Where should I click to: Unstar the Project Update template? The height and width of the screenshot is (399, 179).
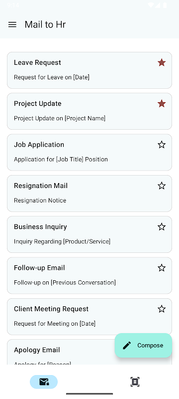point(162,104)
